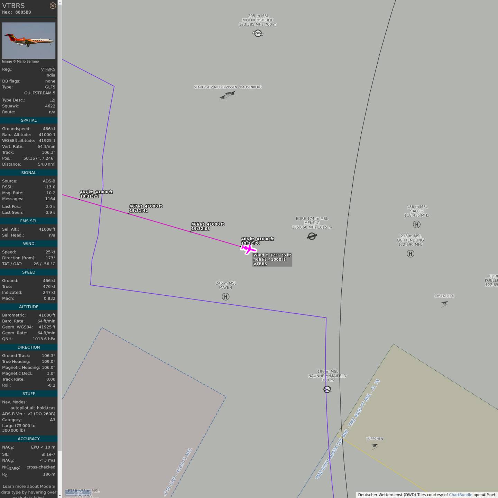Click the Moenchsheide airfield icon

(x=258, y=33)
